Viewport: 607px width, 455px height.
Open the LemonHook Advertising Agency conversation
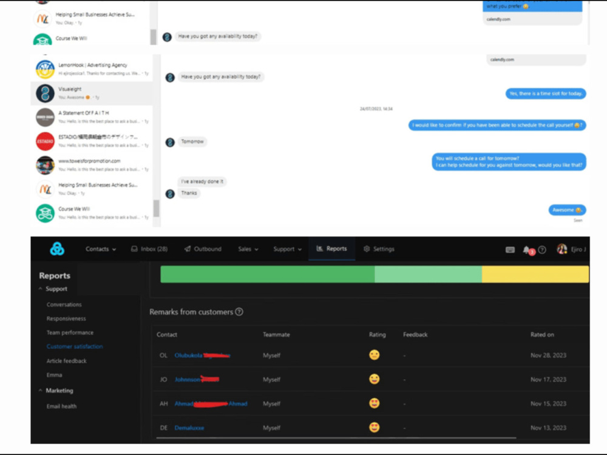92,69
